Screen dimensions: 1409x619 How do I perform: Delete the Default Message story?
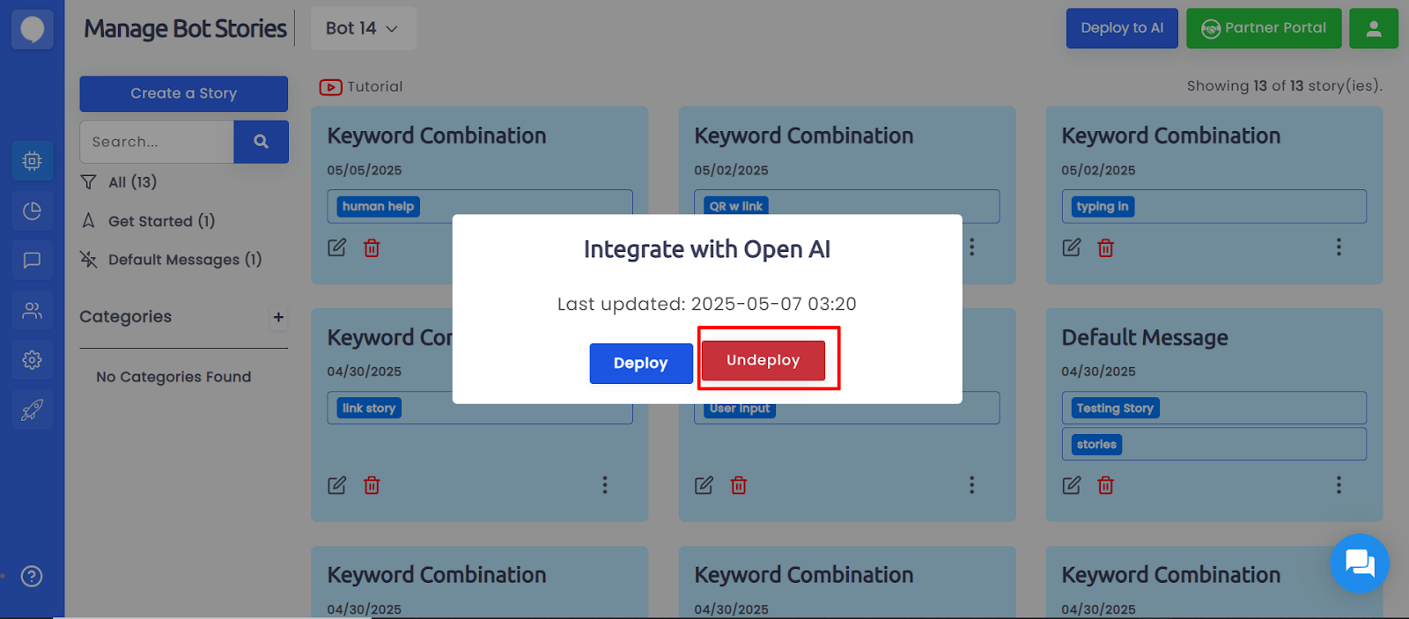1106,486
